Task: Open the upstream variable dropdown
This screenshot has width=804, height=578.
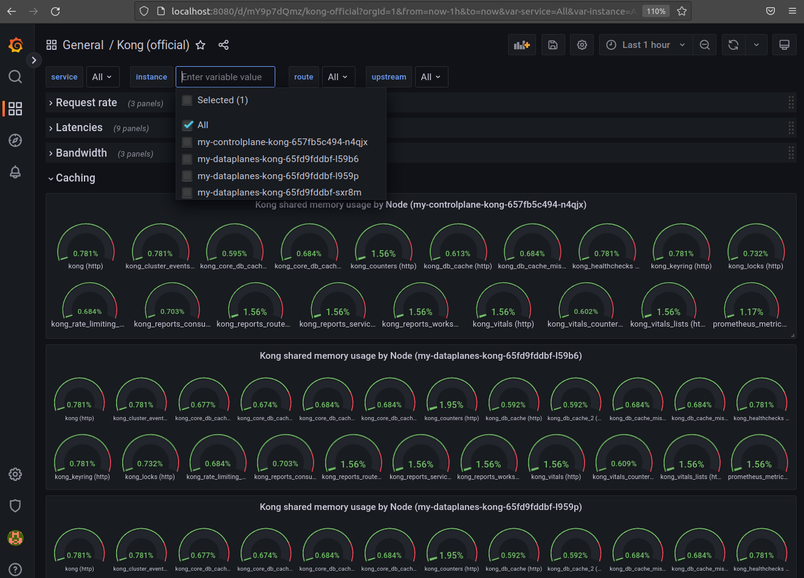Action: [x=431, y=77]
